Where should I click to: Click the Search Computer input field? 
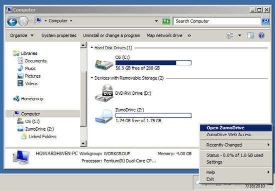[217, 21]
